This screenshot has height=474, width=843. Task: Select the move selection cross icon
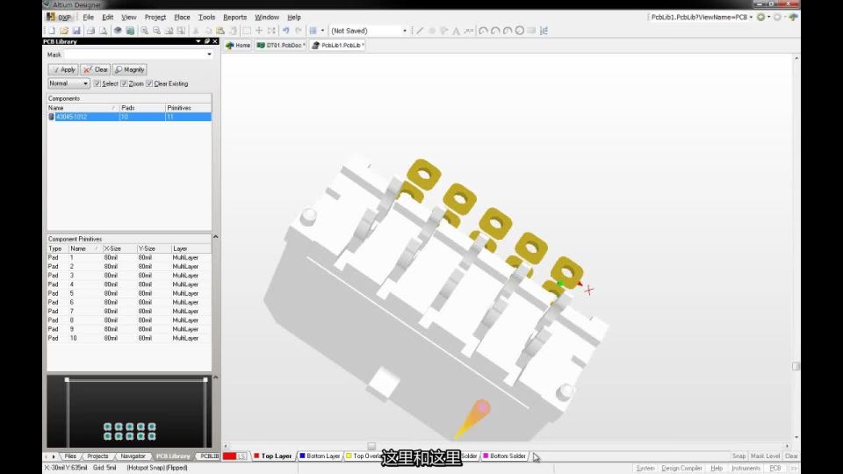point(259,31)
